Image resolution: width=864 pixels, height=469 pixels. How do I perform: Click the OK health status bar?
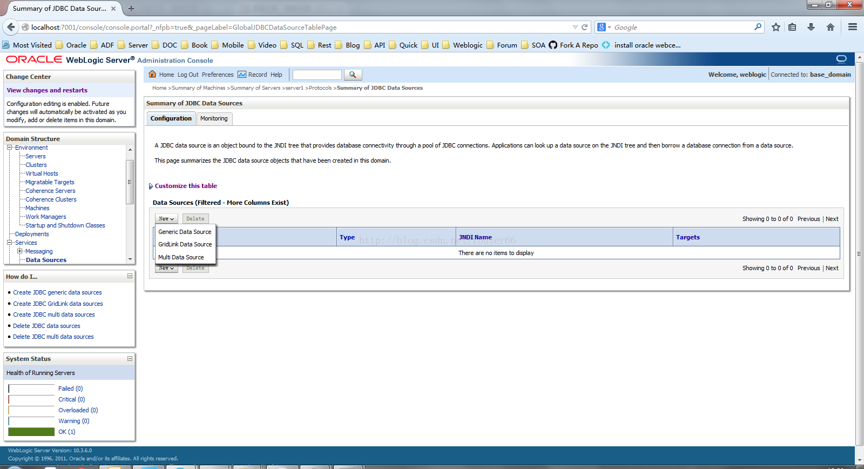click(31, 432)
